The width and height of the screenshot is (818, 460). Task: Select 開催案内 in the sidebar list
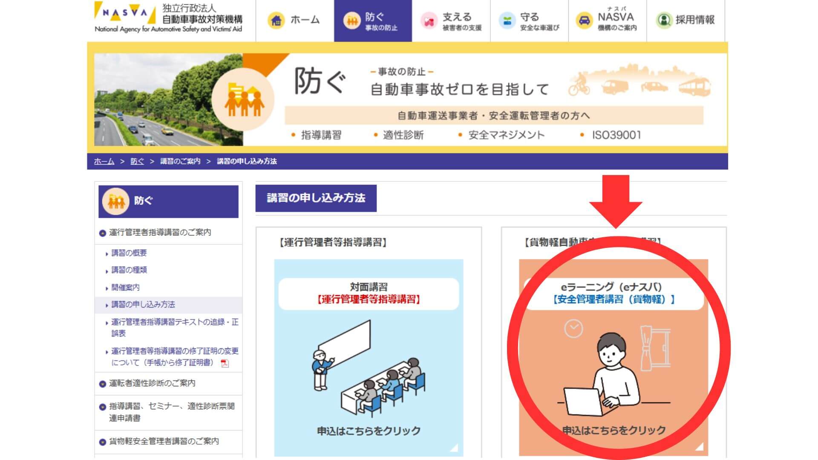point(125,287)
